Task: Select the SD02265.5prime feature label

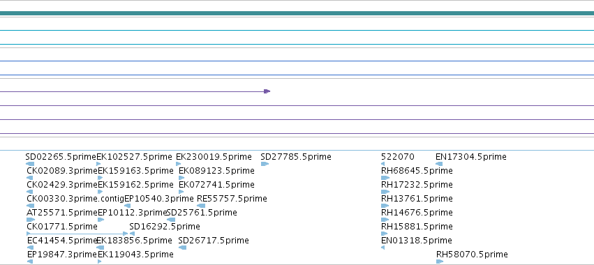Action: point(61,157)
